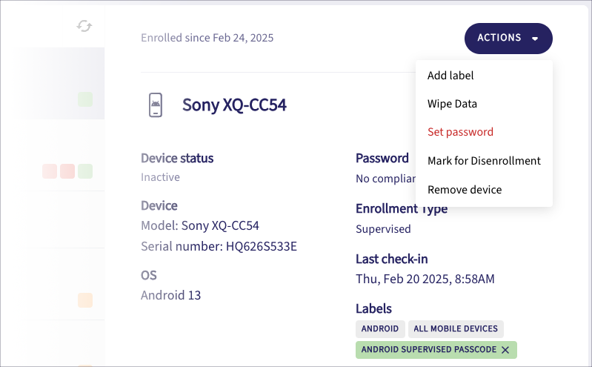Viewport: 592px width, 367px height.
Task: Click the orange status square in the sidebar
Action: [85, 300]
